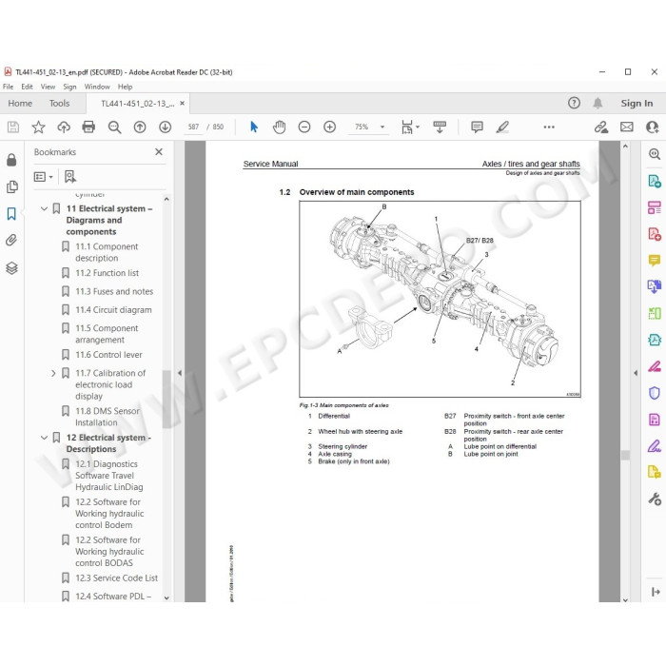Activate the selection arrow tool
Screen dimensions: 666x666
click(x=254, y=127)
